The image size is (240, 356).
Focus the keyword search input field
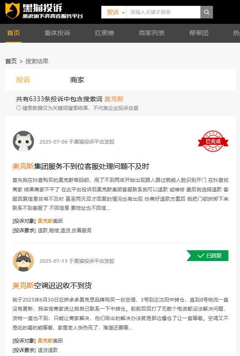click(x=163, y=12)
